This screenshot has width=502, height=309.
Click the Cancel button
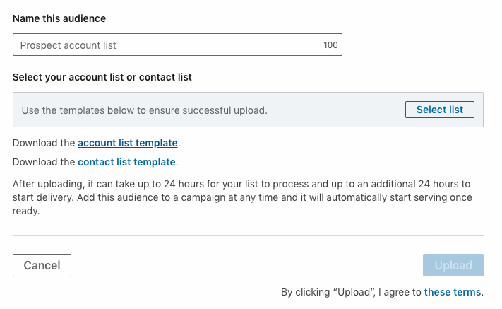[x=42, y=265]
